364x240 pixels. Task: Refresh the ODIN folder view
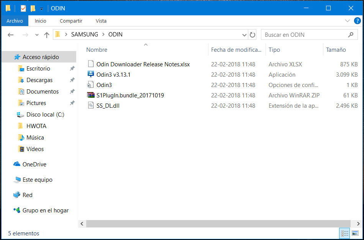253,35
